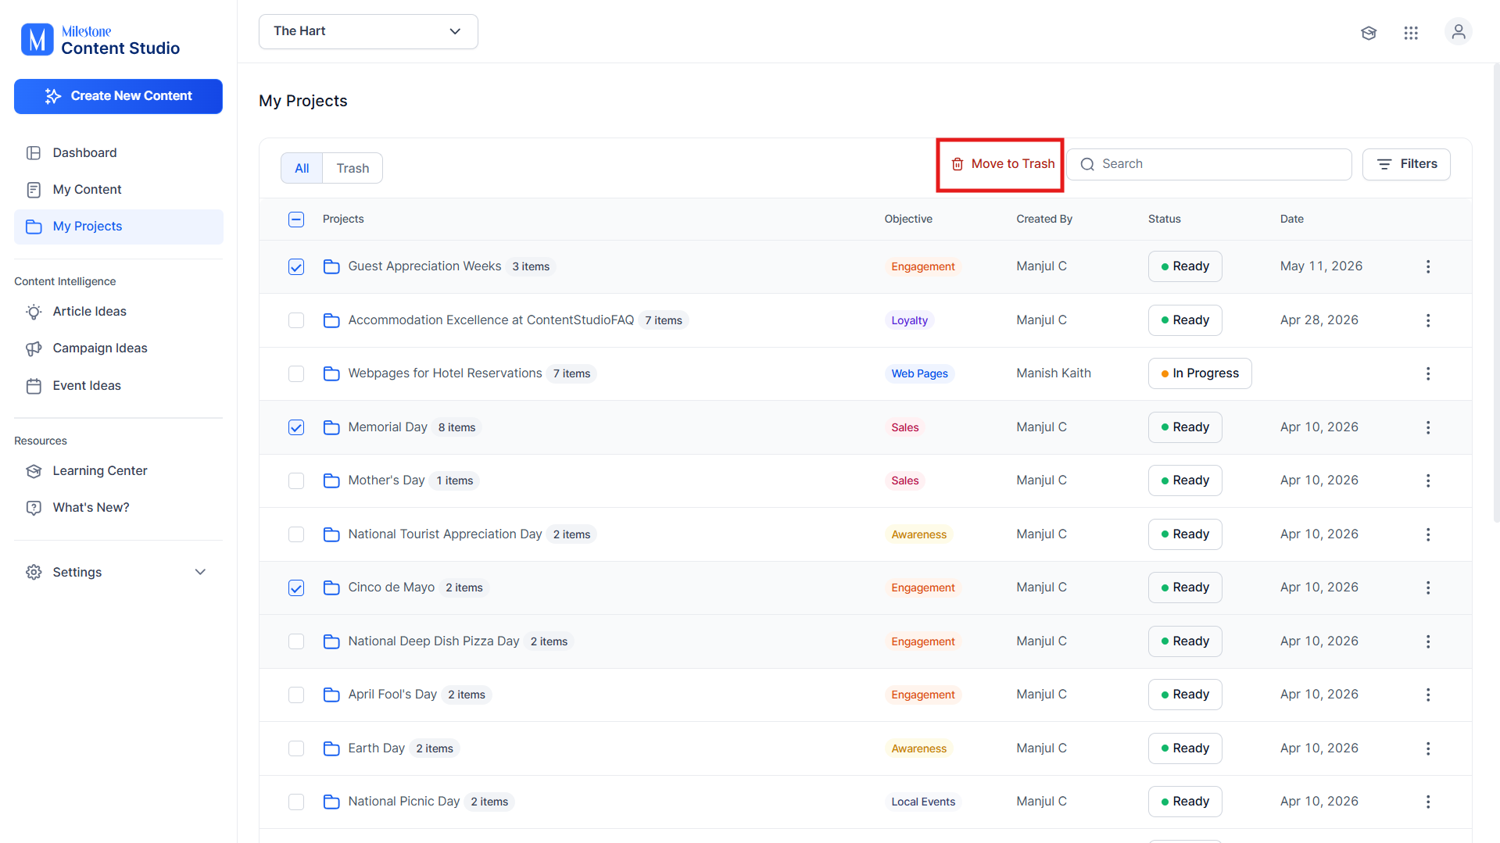Uncheck the Memorial Day checkbox
Screen dimensions: 1500x843
296,427
